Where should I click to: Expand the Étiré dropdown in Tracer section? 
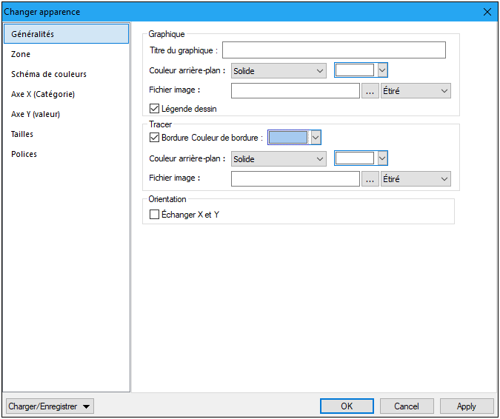tap(416, 179)
